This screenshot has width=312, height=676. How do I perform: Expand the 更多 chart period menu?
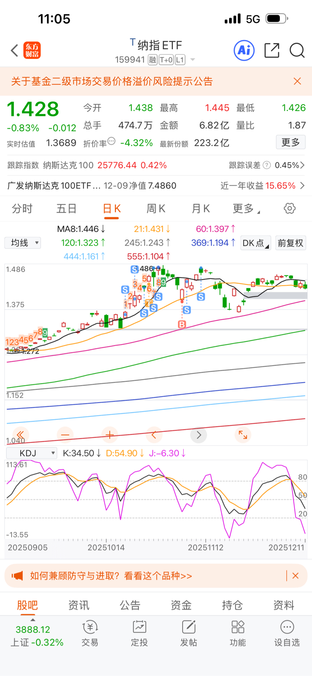[246, 209]
